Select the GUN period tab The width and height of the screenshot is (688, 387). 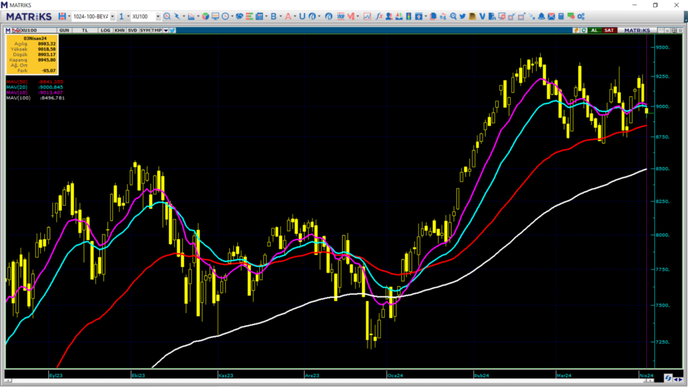[x=65, y=30]
